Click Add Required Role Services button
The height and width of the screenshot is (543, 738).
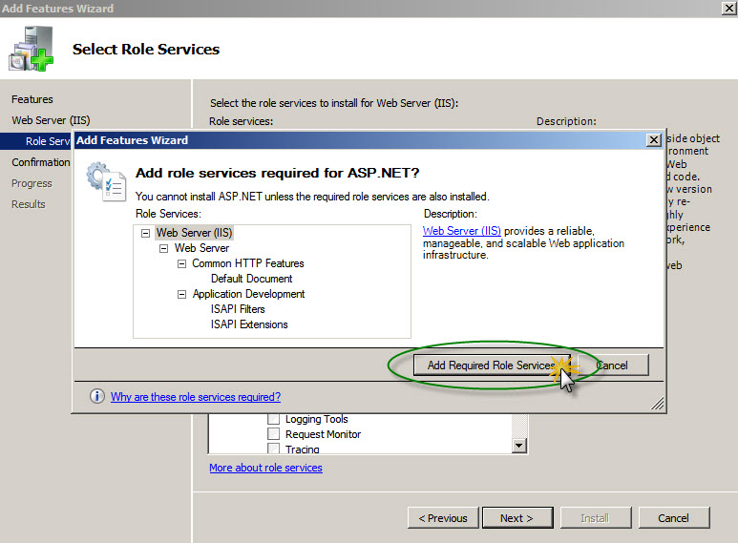tap(492, 365)
